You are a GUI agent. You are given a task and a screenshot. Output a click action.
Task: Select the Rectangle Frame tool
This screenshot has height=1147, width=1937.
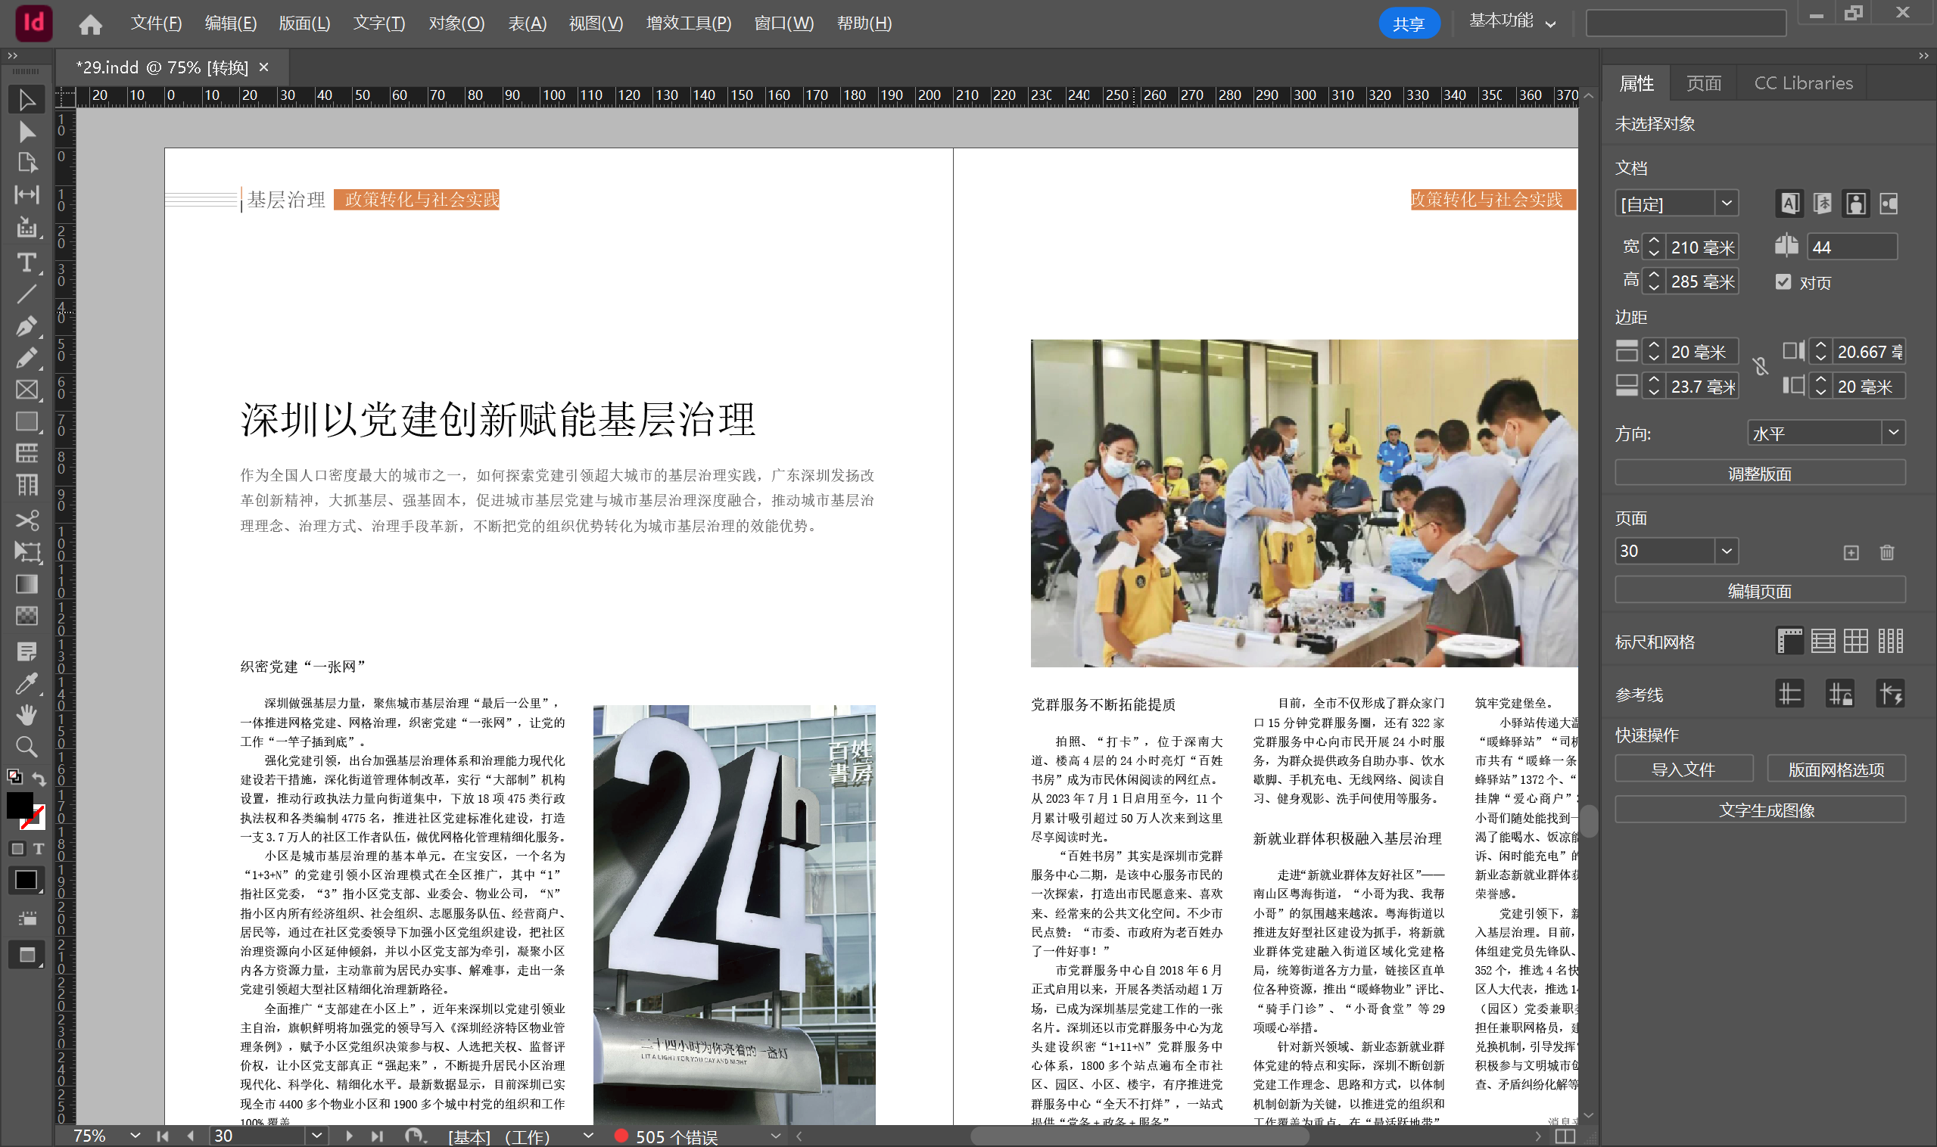point(27,390)
